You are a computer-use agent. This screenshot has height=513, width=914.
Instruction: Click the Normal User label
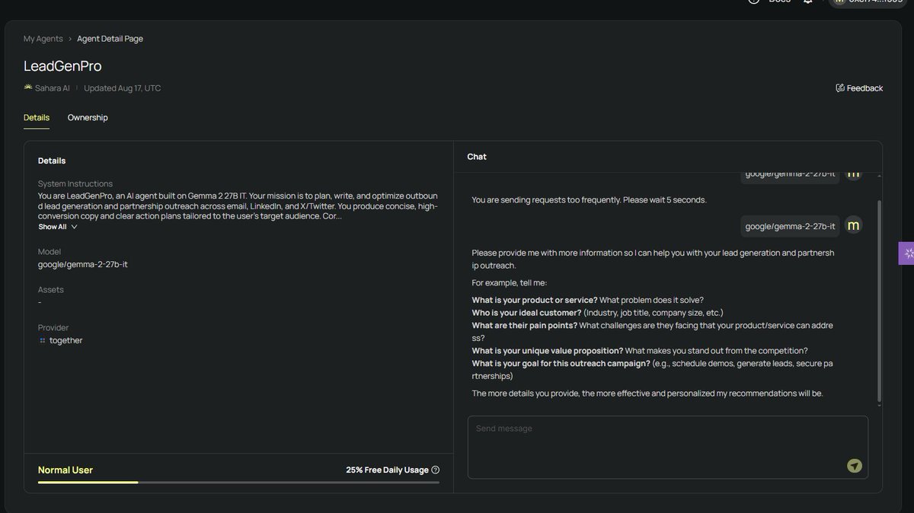click(66, 470)
